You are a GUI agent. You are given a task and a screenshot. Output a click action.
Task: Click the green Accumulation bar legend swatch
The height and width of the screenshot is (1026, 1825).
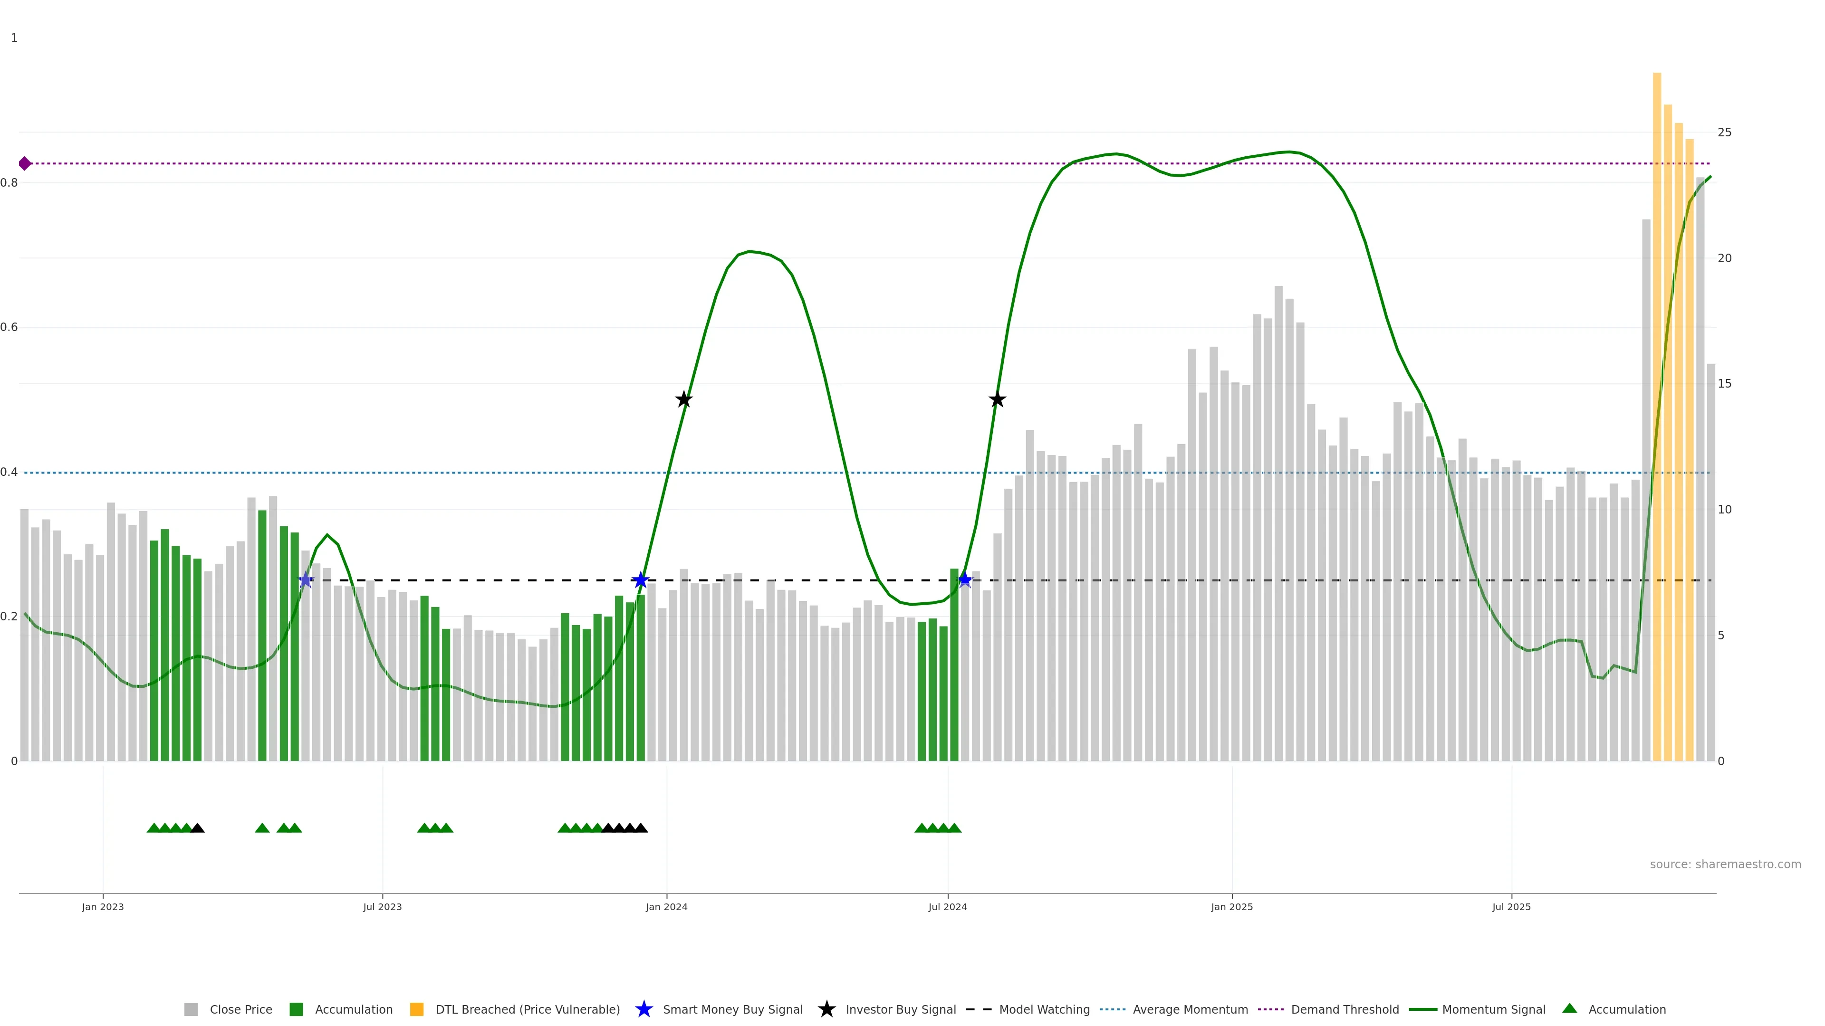pos(296,1010)
